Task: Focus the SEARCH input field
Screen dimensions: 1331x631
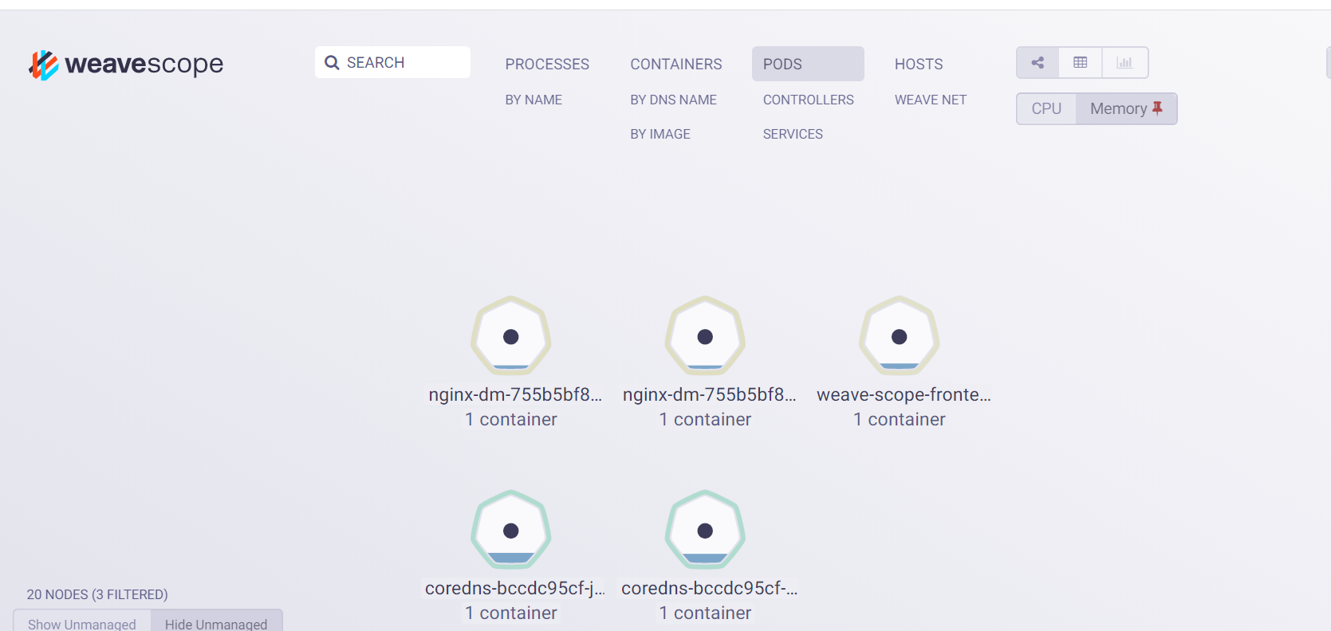Action: 392,62
